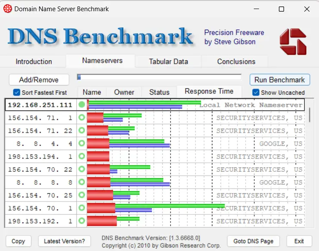Viewport: 319px width, 251px height.
Task: Click the Gibson Research logo icon
Action: click(x=293, y=42)
